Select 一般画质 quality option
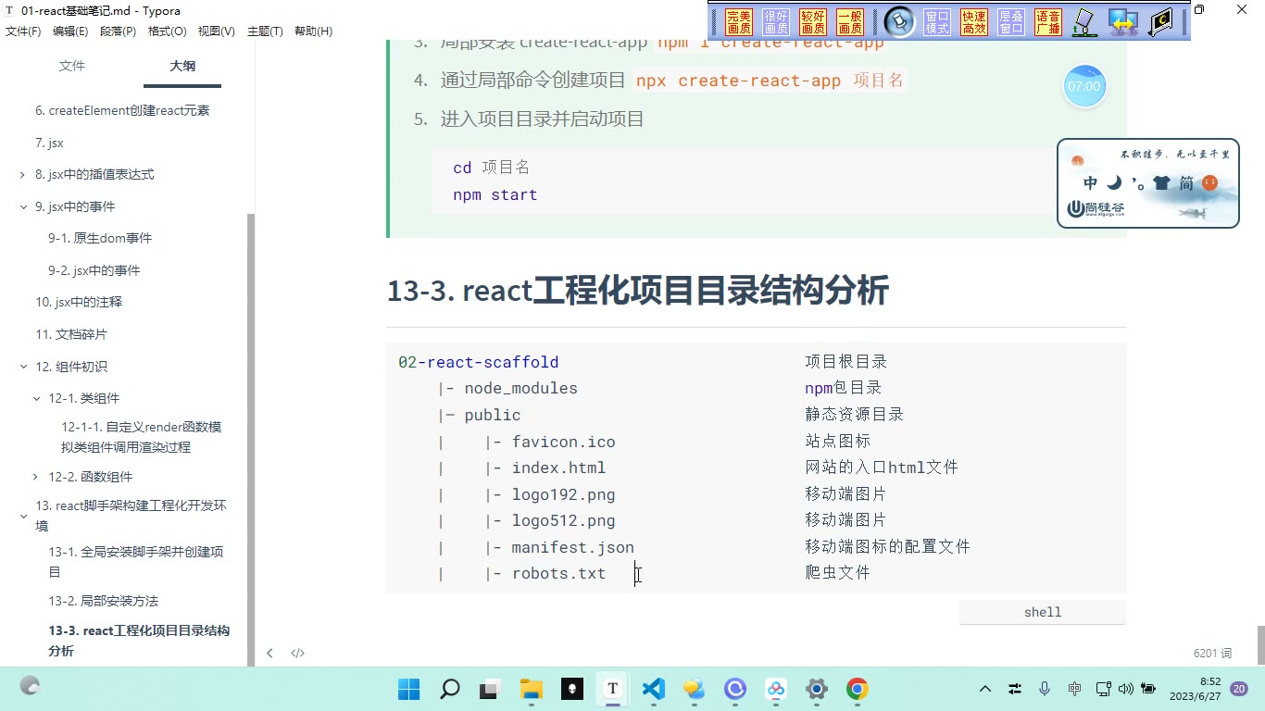 849,22
